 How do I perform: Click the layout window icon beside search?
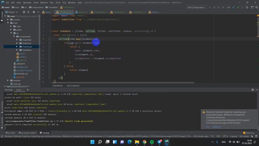[252, 7]
